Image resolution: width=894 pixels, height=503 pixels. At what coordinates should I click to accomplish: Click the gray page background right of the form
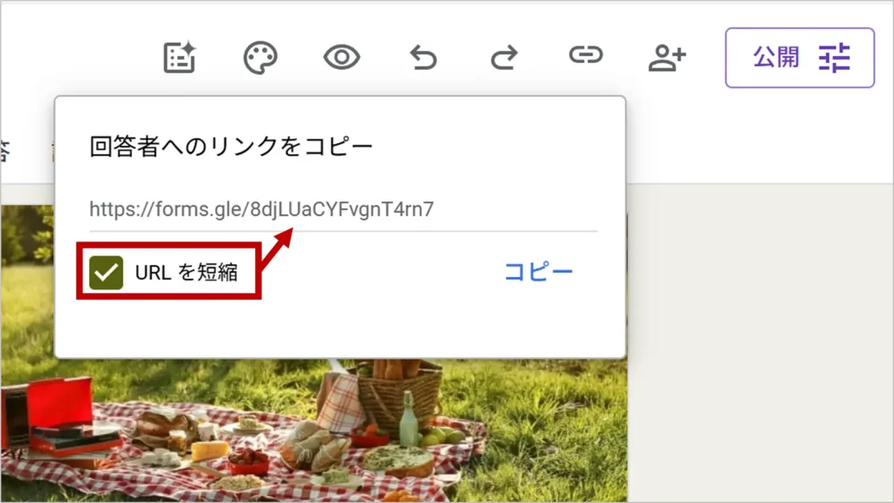point(760,349)
